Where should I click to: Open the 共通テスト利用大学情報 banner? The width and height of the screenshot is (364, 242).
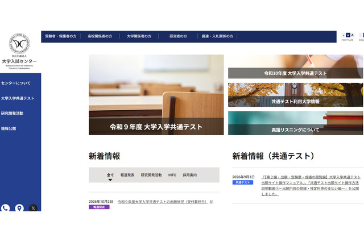(x=295, y=95)
